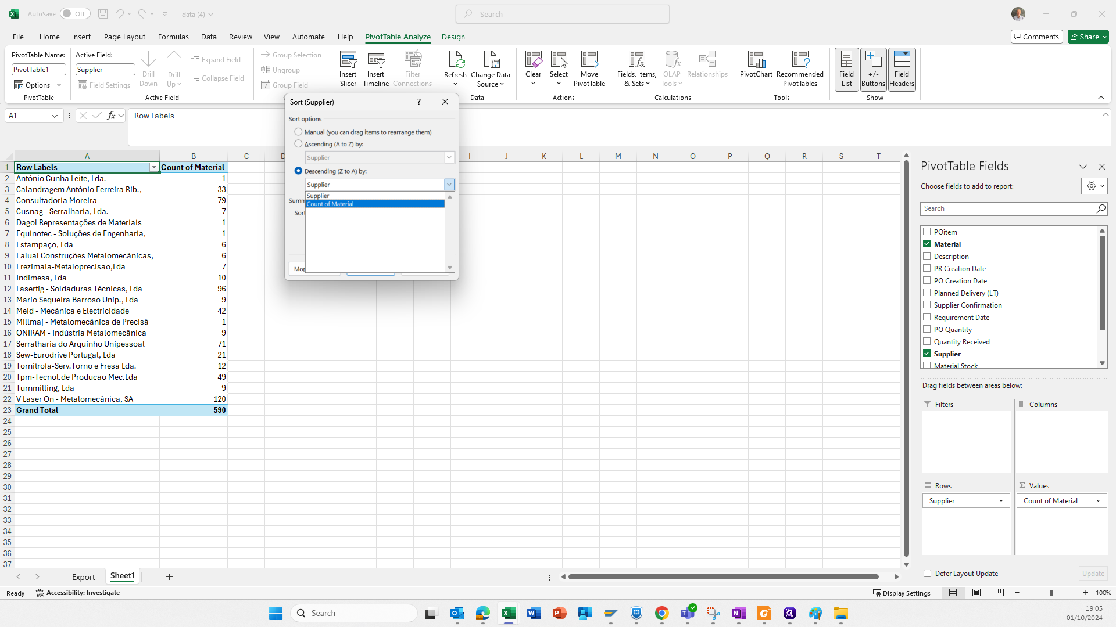The height and width of the screenshot is (627, 1116).
Task: Enable Defer Layout Update
Action: coord(927,573)
